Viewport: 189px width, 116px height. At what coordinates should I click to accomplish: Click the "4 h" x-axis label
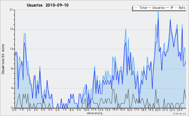(43, 110)
